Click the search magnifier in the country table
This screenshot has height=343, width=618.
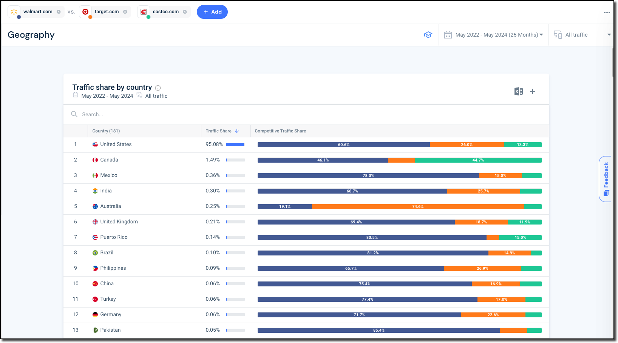coord(74,114)
